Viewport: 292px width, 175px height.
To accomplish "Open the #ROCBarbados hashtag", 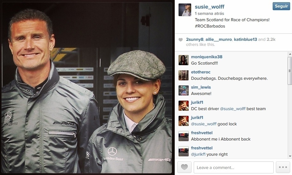I will click(x=210, y=26).
